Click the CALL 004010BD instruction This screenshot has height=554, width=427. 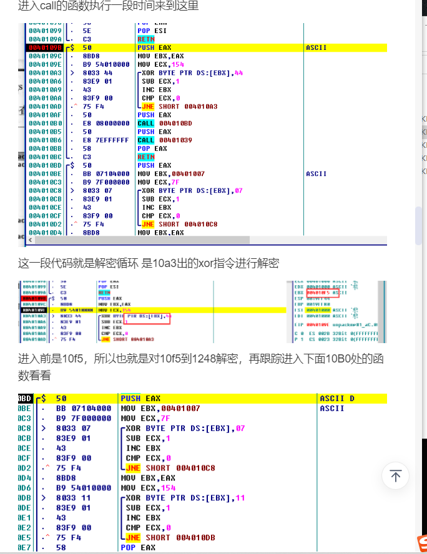click(x=165, y=124)
